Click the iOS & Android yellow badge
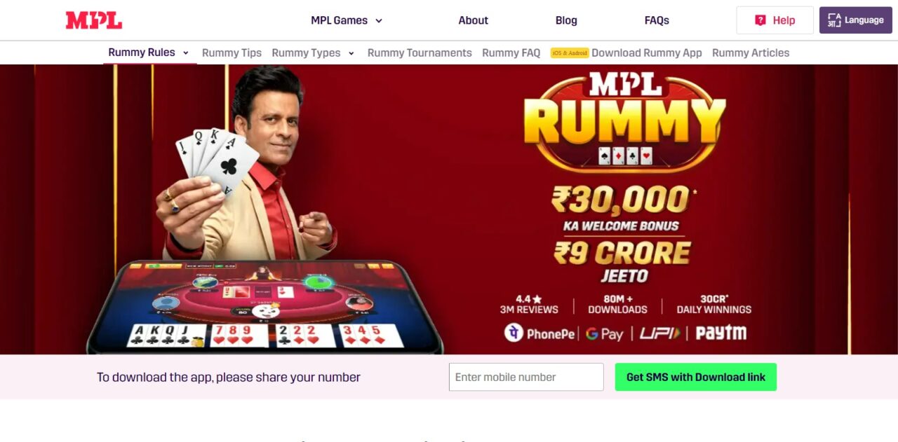Screen dimensions: 898x442 [x=570, y=53]
